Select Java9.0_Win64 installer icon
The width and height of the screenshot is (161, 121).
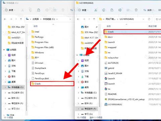106,73
